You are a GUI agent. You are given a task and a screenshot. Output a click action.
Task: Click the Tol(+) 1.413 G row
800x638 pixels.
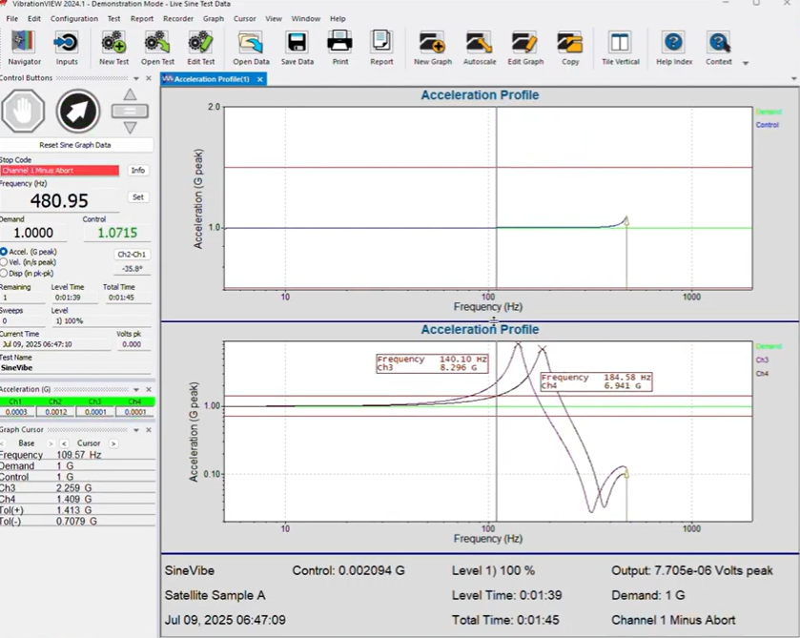pos(77,510)
